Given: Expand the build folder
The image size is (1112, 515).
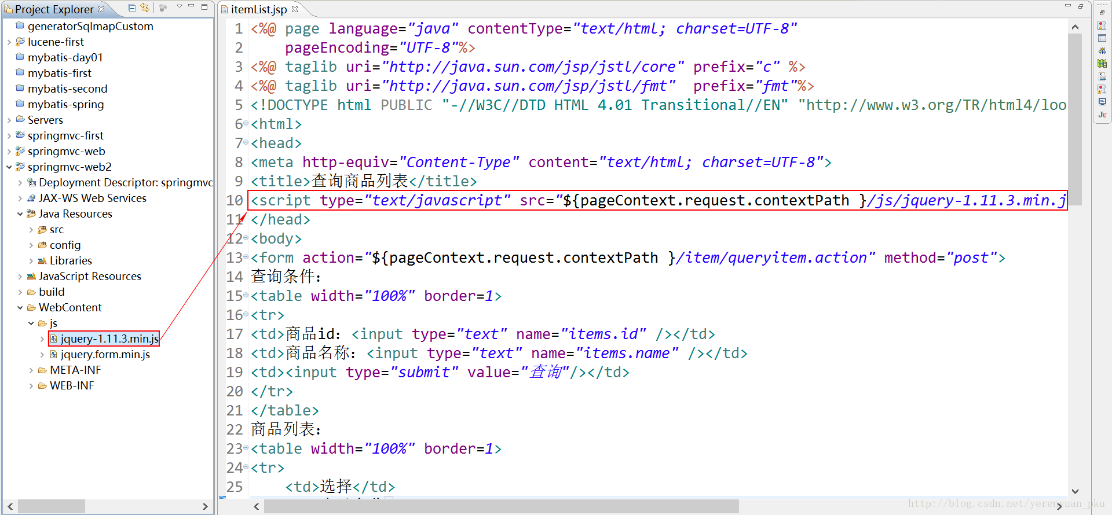Looking at the screenshot, I should (20, 292).
